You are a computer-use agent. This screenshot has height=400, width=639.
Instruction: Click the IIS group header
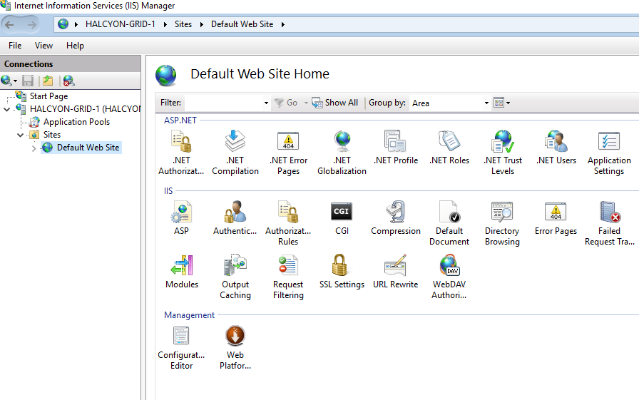168,190
